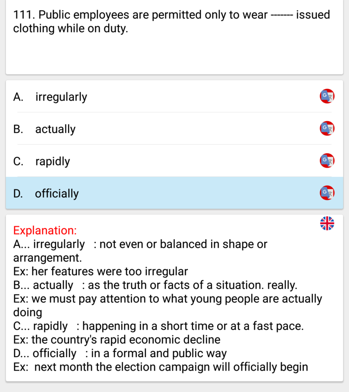This screenshot has height=392, width=349.
Task: Tap the option letter D label
Action: [x=18, y=193]
